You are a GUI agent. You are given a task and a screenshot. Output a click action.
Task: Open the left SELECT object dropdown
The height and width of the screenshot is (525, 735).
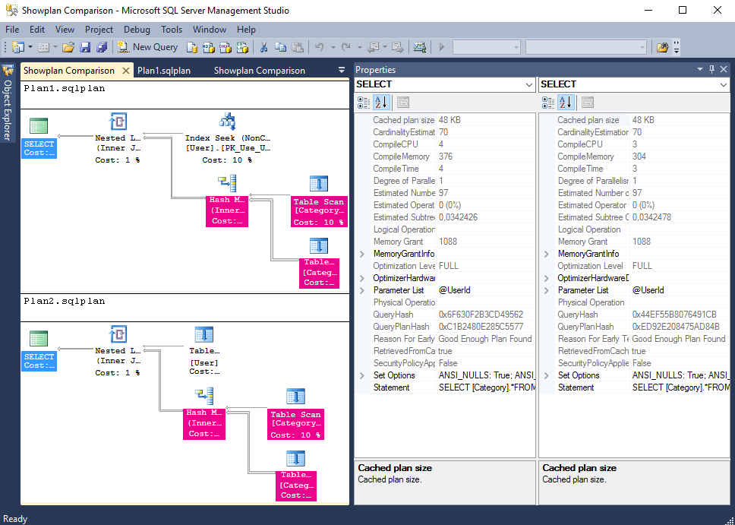528,84
